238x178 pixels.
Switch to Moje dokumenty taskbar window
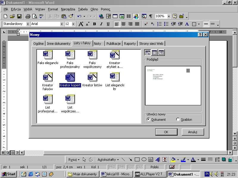[83, 174]
